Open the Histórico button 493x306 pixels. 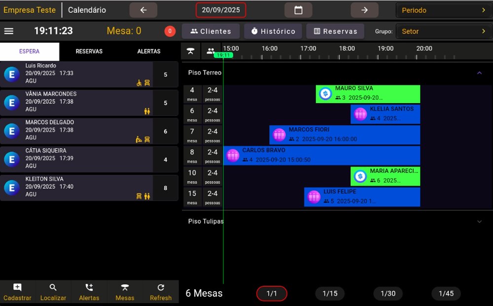[x=273, y=31]
